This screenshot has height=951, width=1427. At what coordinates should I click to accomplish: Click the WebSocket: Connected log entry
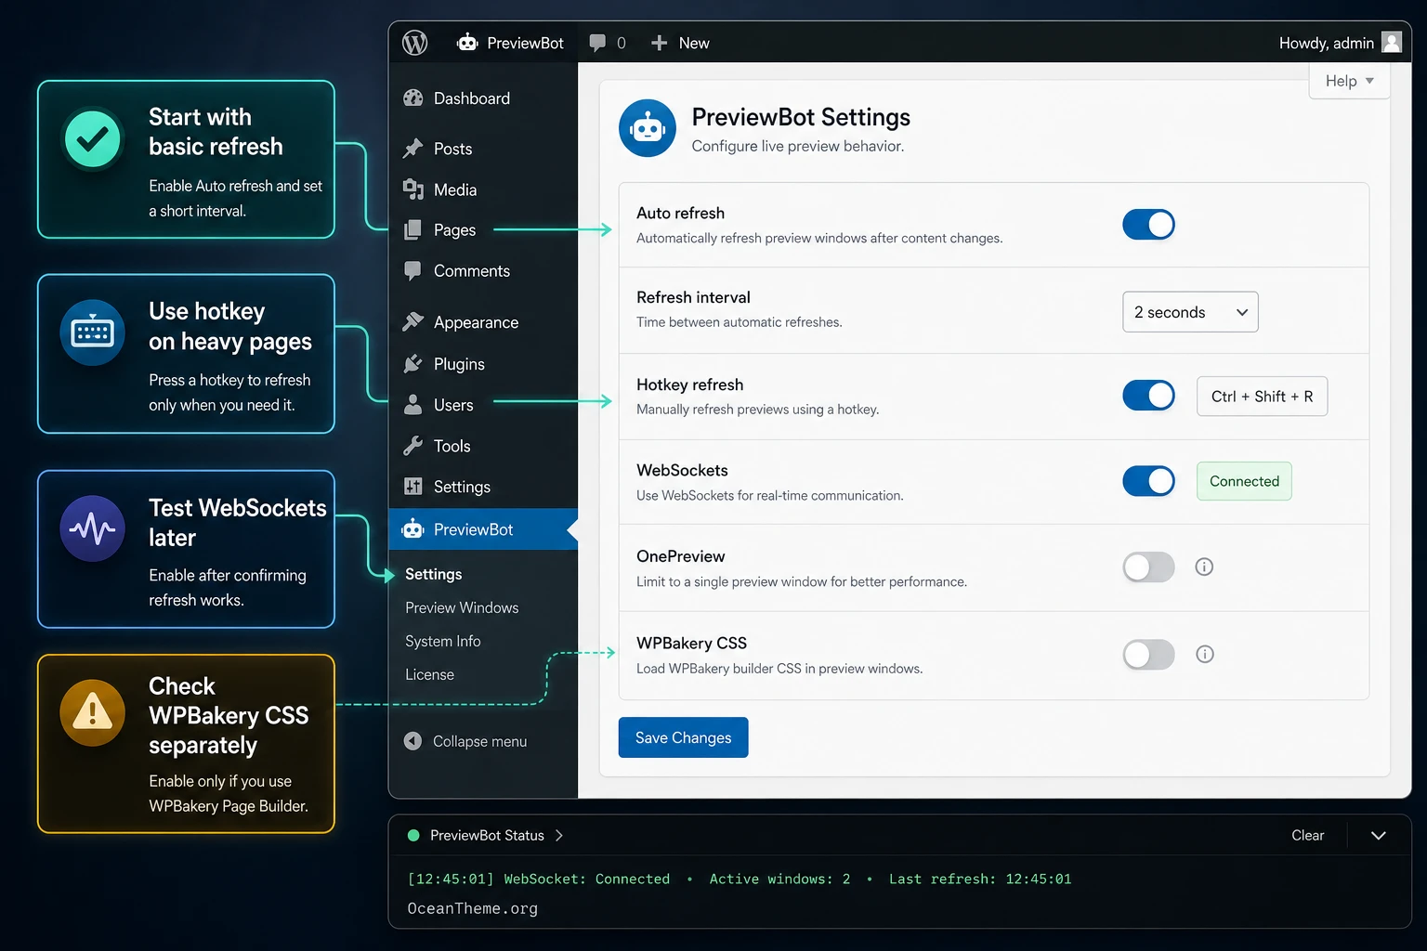click(x=586, y=879)
